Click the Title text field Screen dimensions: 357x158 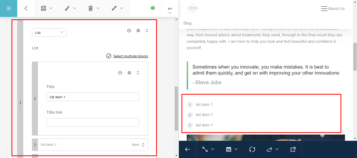[x=93, y=97]
